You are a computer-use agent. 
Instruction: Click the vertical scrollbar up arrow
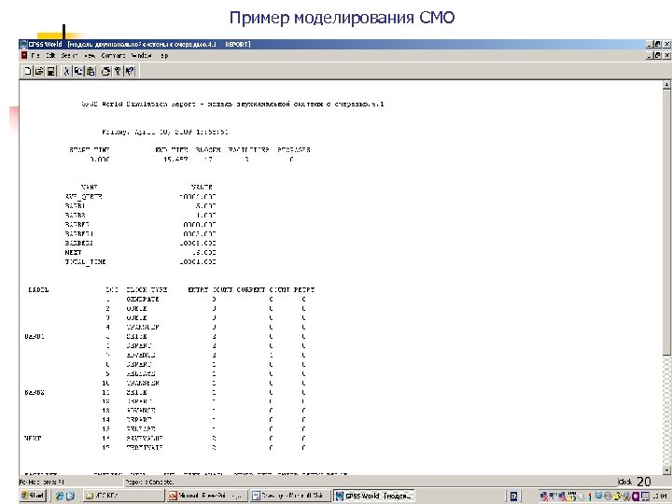point(666,85)
